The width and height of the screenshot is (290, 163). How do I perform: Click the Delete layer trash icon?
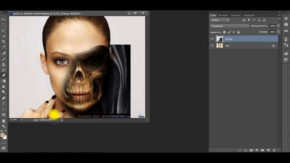tap(274, 150)
